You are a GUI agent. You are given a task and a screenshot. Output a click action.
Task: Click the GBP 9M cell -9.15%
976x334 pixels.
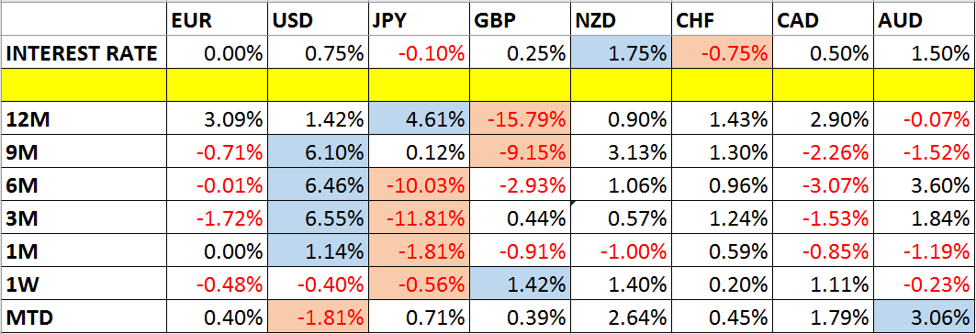click(520, 150)
